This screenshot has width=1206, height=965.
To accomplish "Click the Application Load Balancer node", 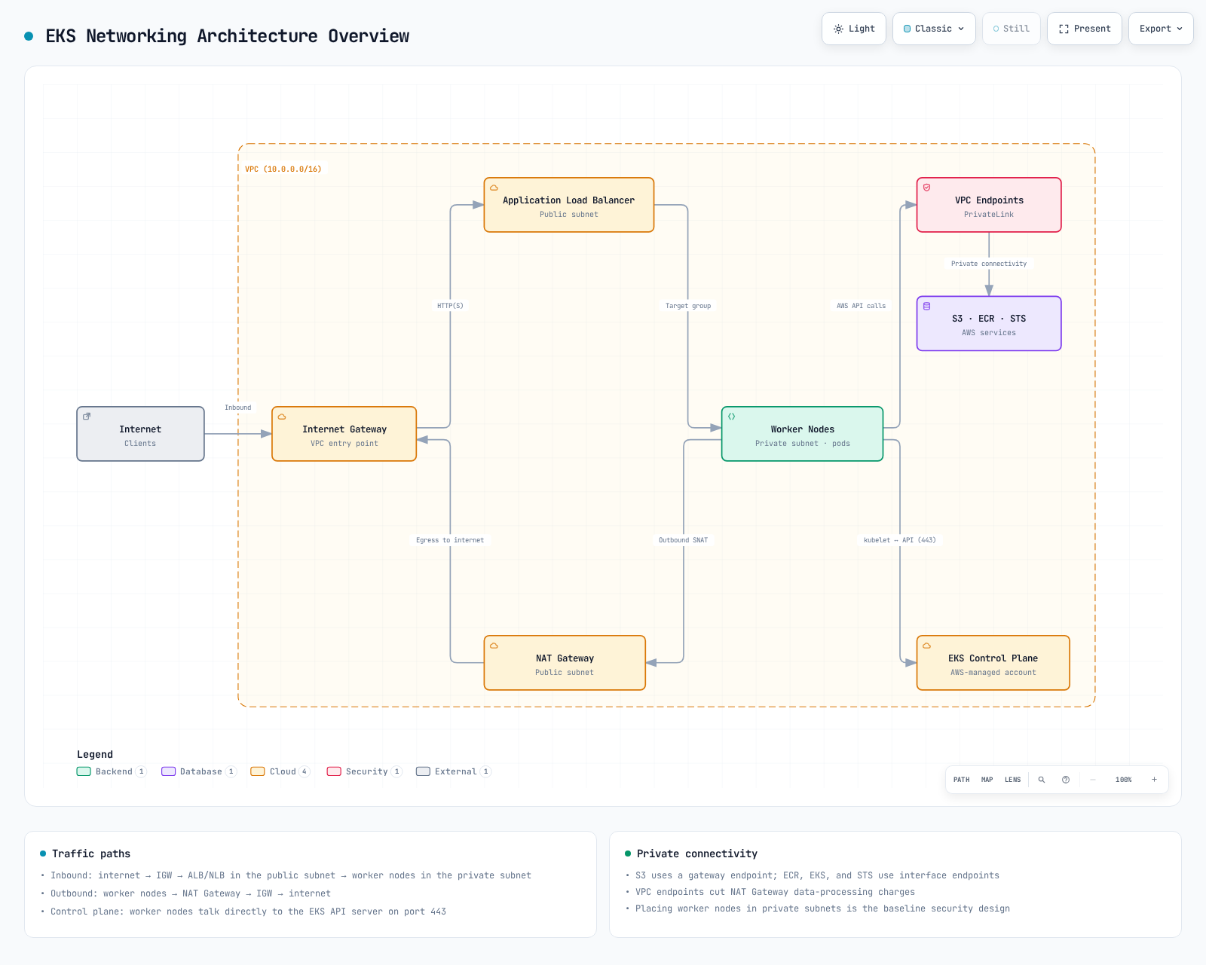I will (x=569, y=205).
